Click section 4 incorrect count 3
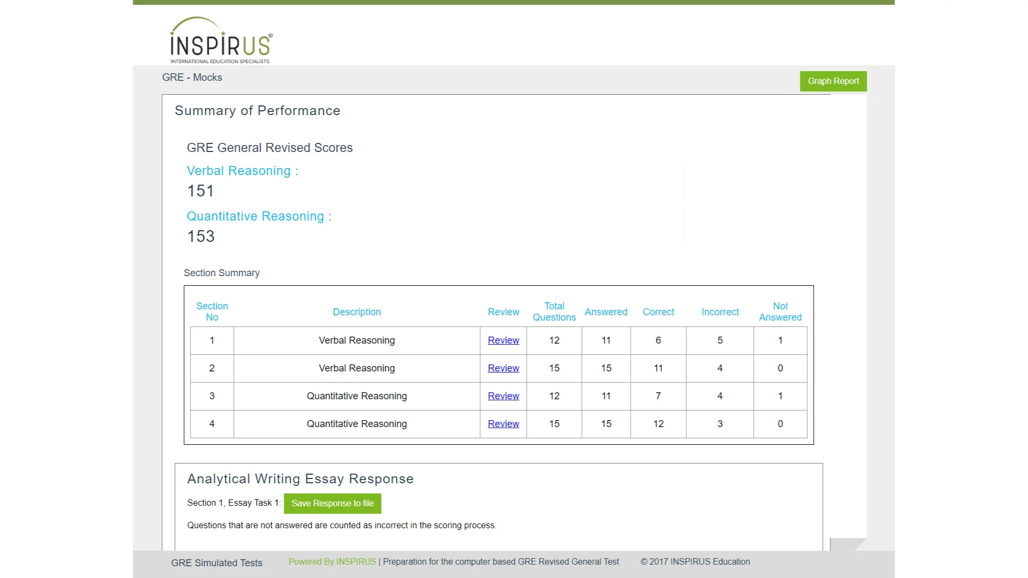The width and height of the screenshot is (1028, 578). coord(720,424)
